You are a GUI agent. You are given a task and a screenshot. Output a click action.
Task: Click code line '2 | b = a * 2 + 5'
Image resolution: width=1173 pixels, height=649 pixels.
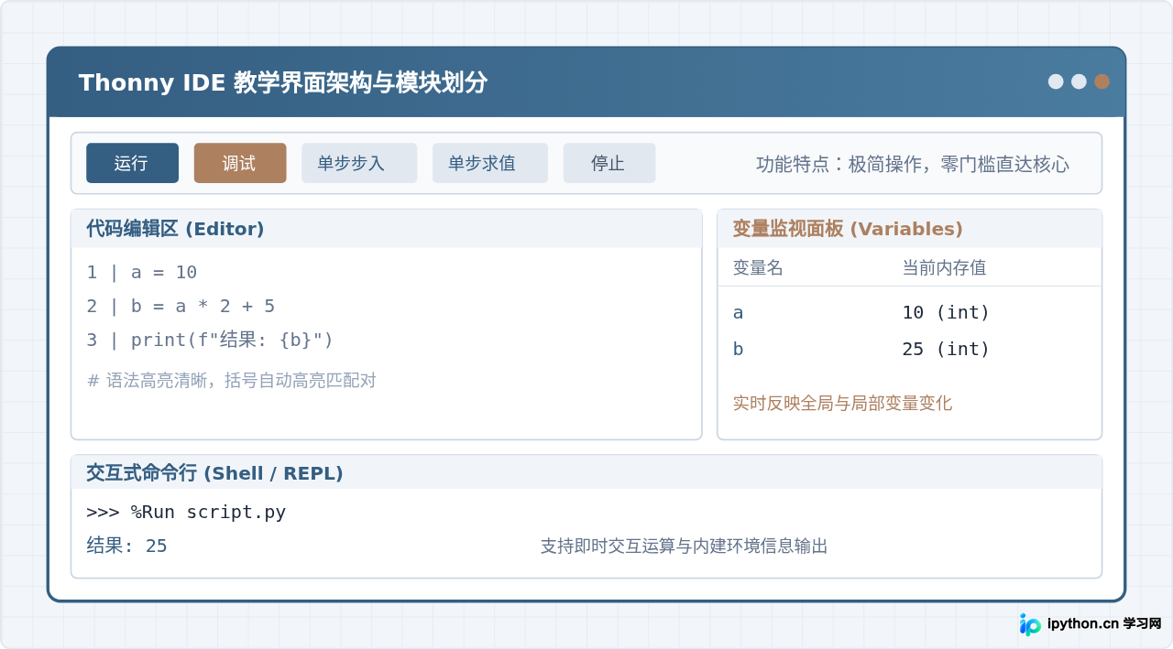pyautogui.click(x=181, y=307)
